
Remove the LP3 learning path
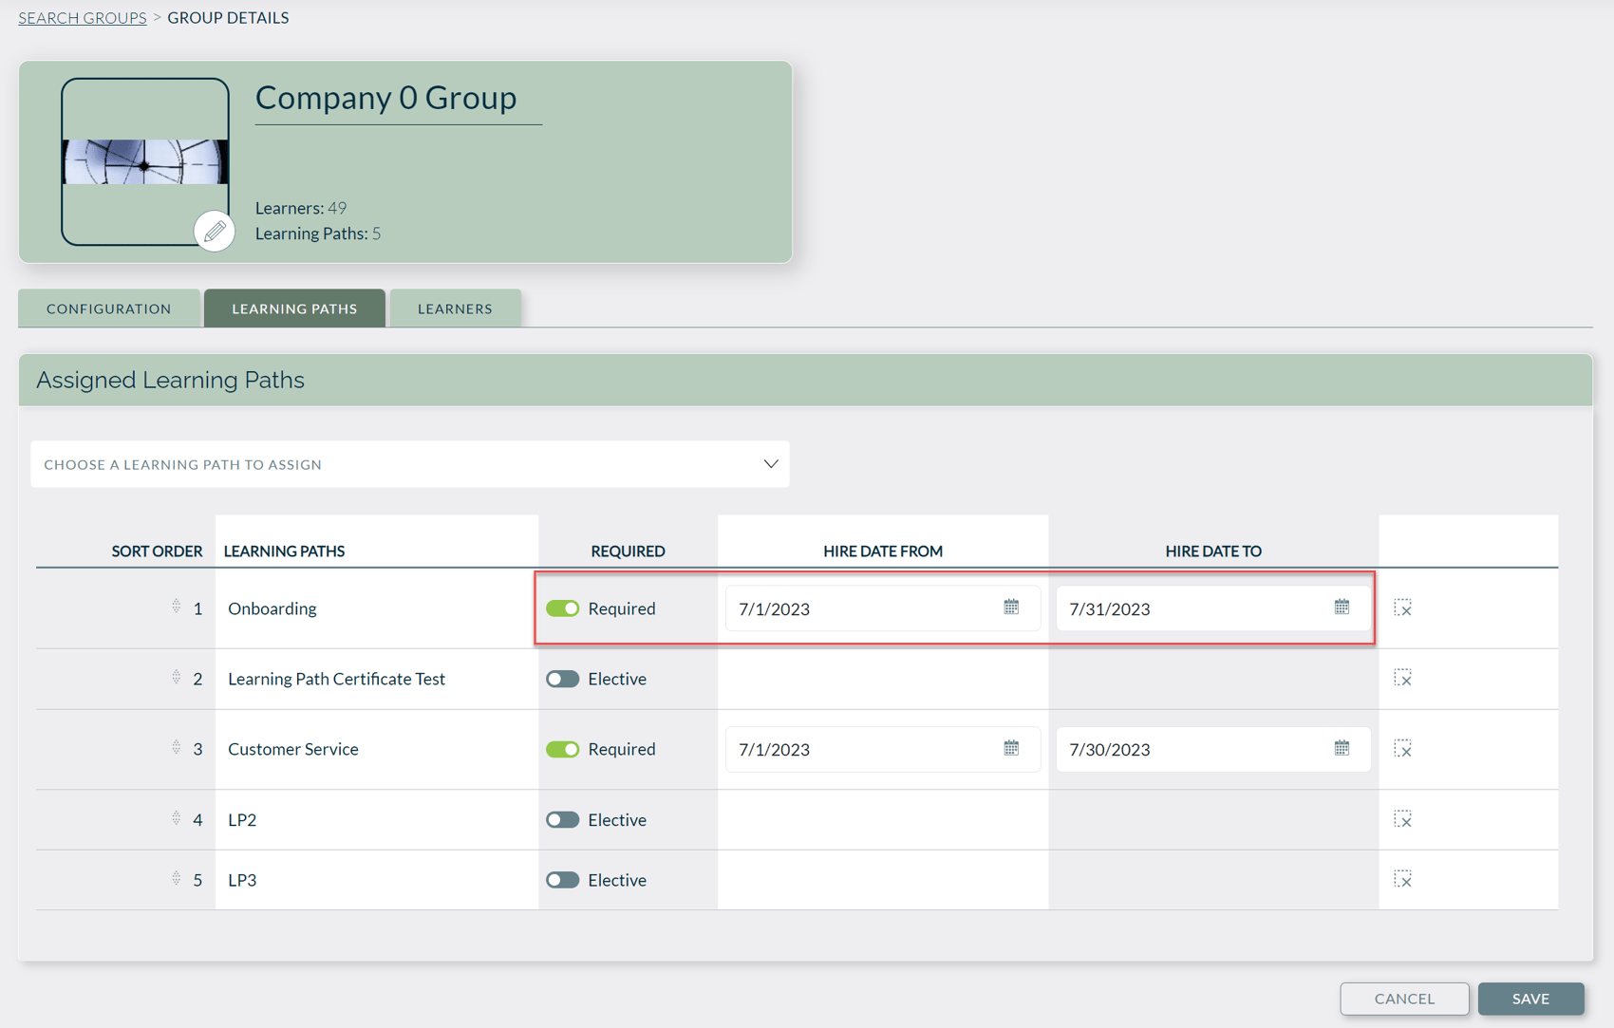(x=1402, y=879)
